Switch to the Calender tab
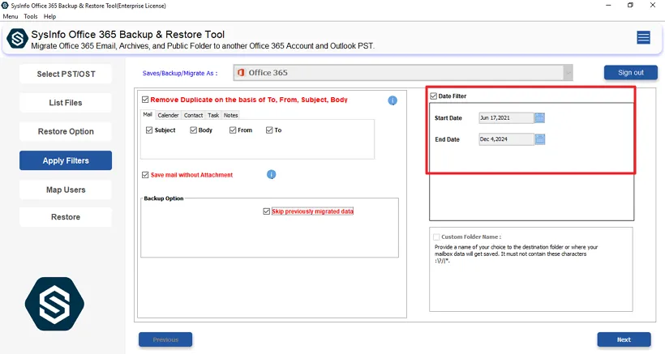The width and height of the screenshot is (665, 354). [168, 115]
